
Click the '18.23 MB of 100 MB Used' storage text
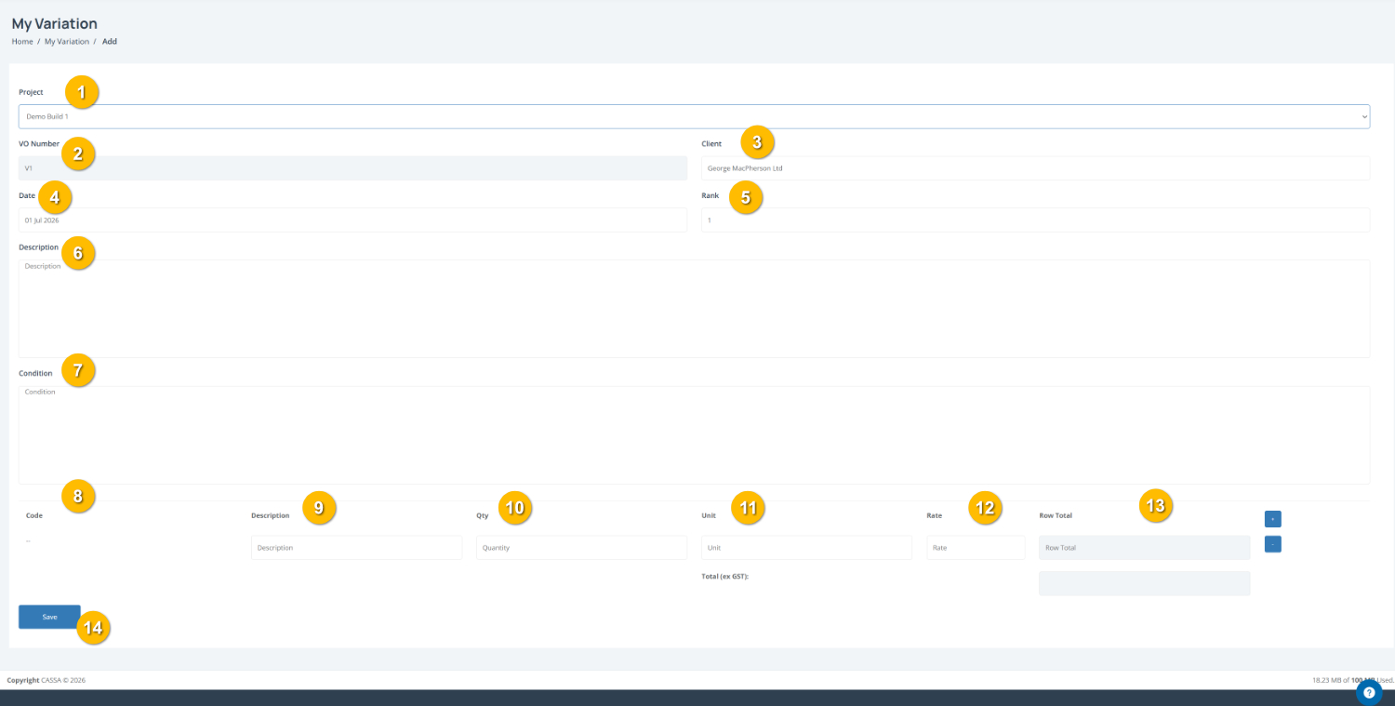1353,680
